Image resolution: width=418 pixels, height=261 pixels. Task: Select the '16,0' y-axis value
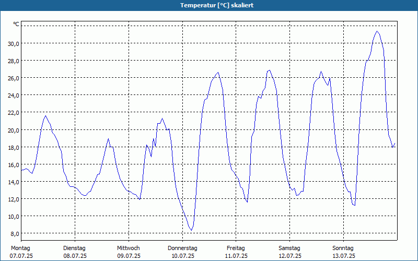[x=14, y=165]
